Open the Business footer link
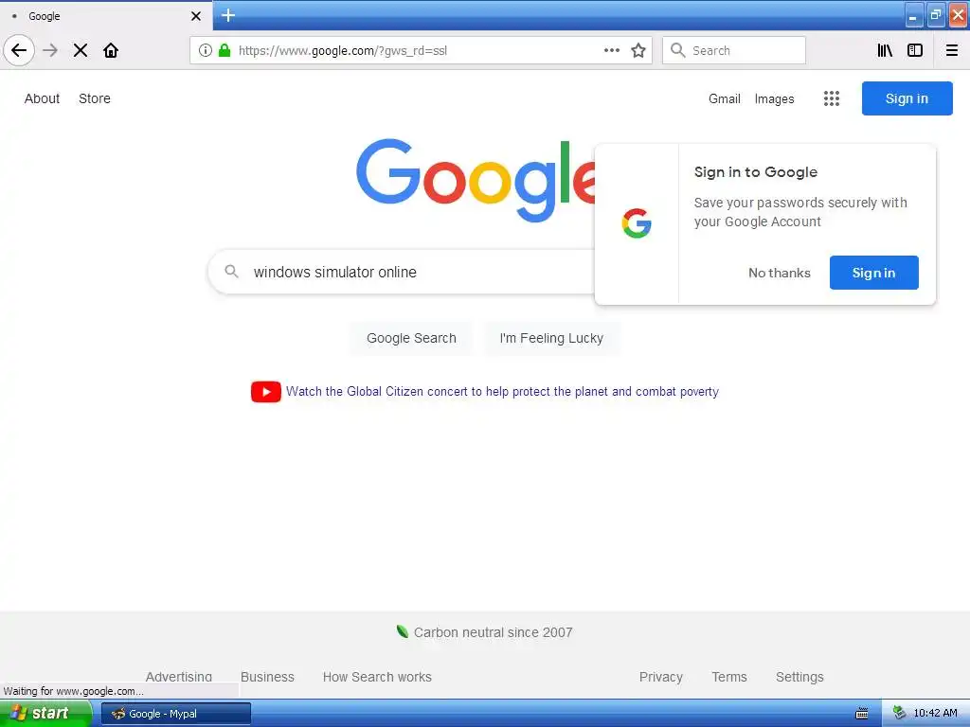 point(267,677)
